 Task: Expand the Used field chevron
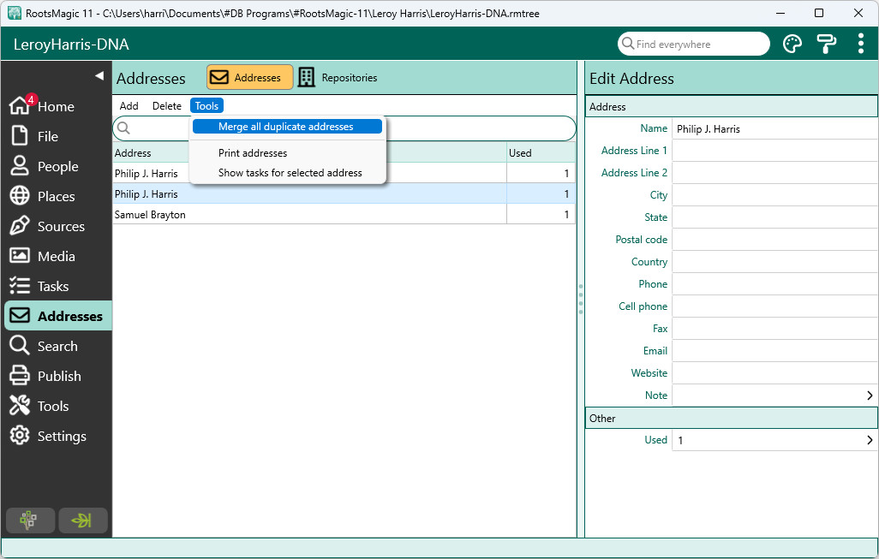click(870, 440)
